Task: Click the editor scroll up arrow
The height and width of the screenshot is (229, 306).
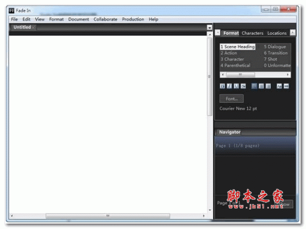Action: click(x=210, y=34)
